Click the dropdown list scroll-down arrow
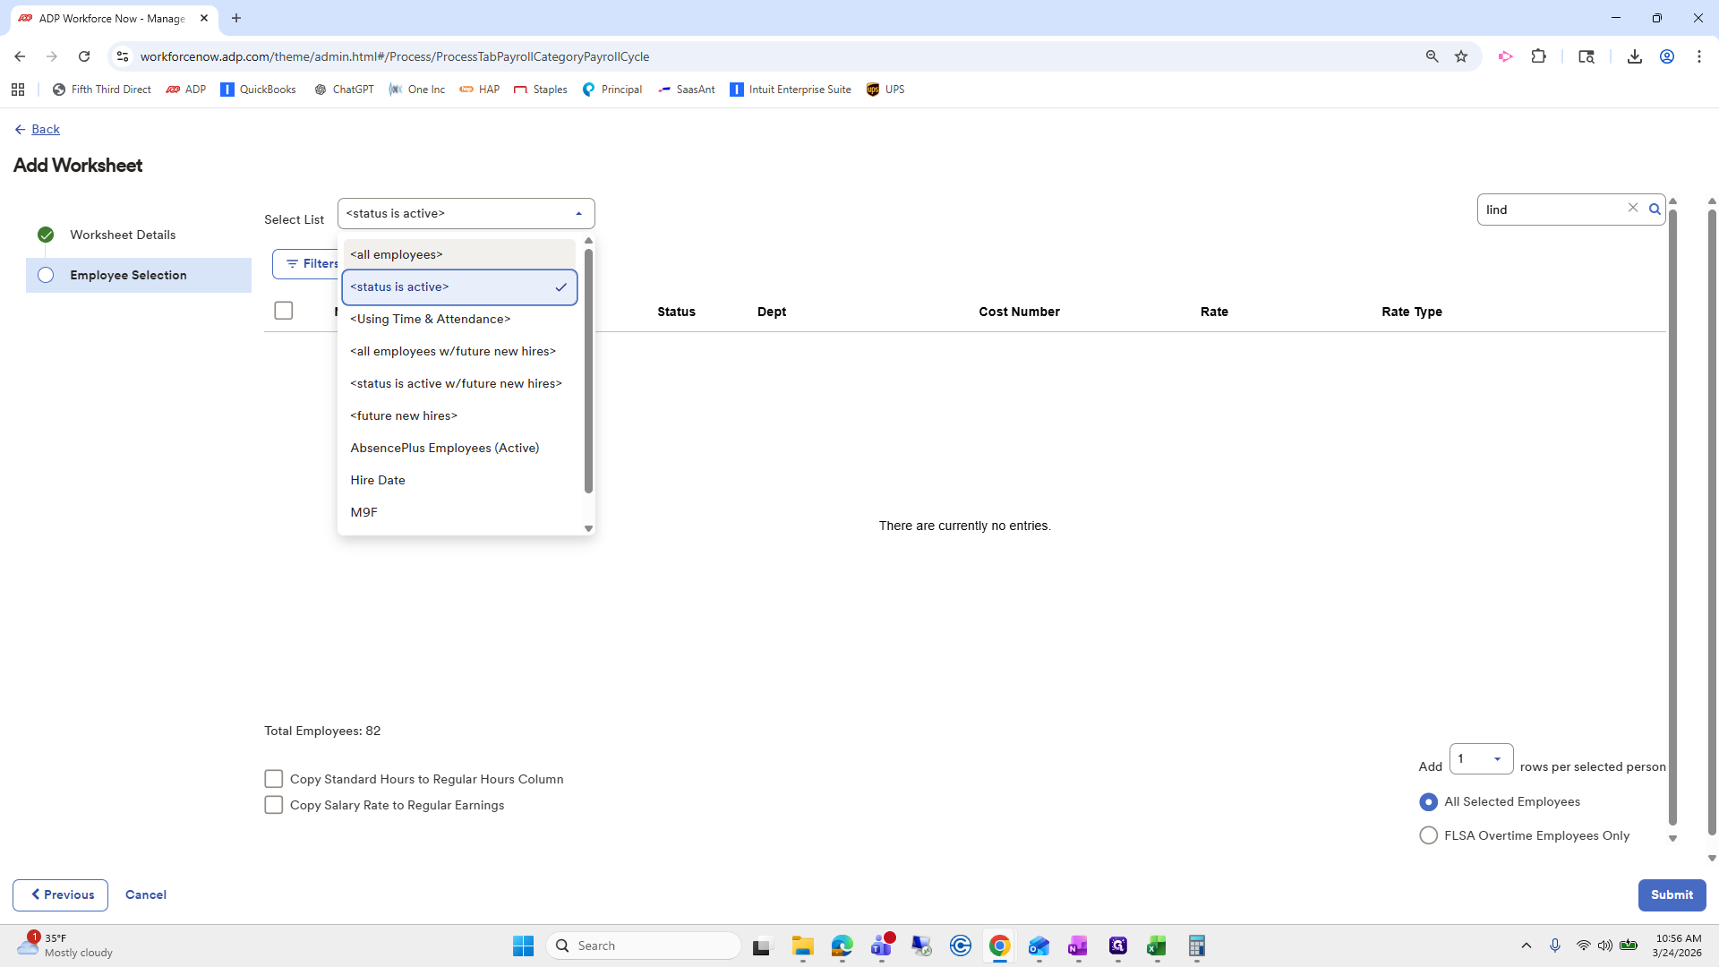Viewport: 1719px width, 967px height. [x=588, y=528]
